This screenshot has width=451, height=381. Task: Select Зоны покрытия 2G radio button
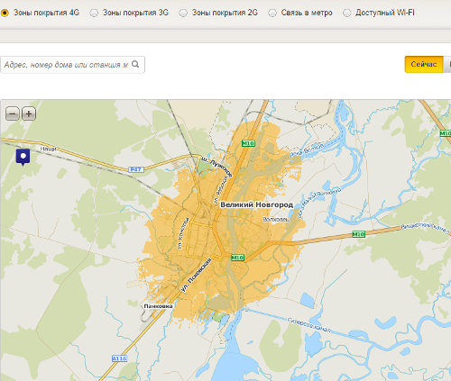183,13
